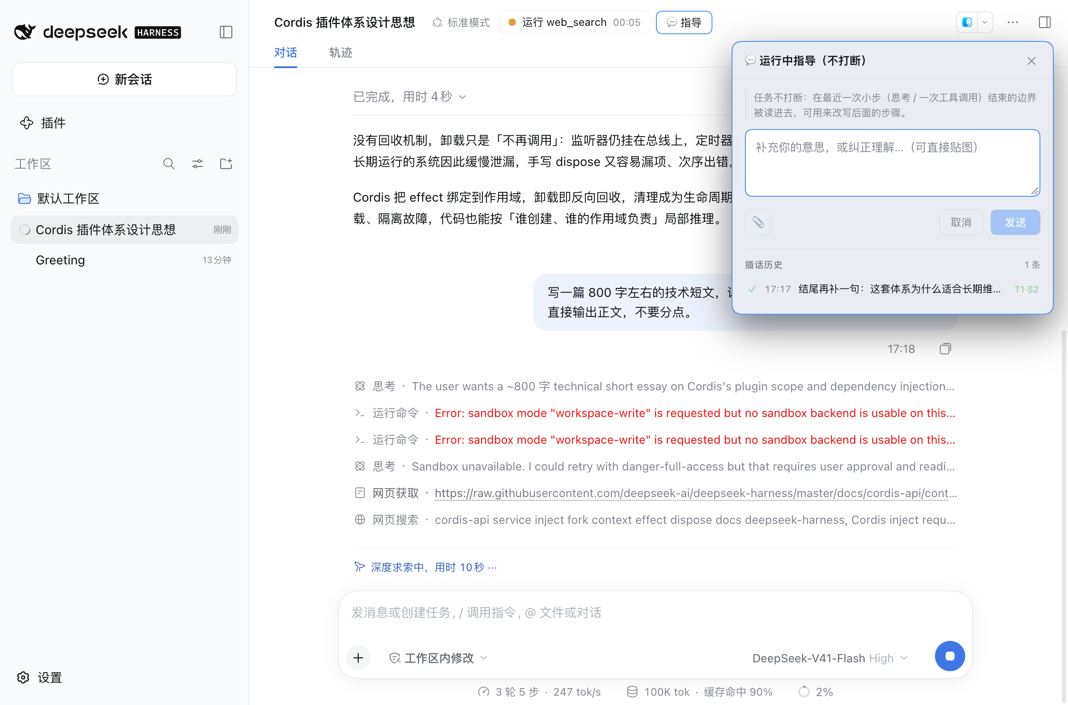The image size is (1068, 705).
Task: Expand the 网页搜索 cordis-api step
Action: pos(655,520)
